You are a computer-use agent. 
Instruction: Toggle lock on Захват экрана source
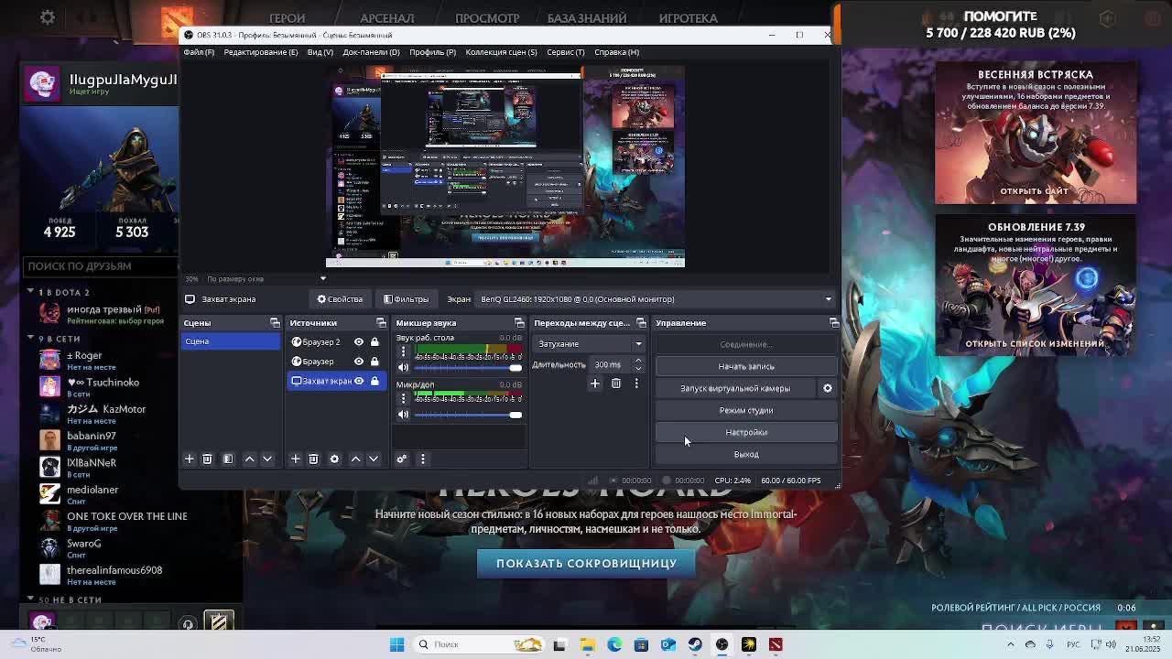[374, 381]
